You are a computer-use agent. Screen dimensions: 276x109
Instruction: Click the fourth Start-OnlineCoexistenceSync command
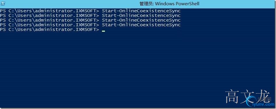pyautogui.click(x=141, y=25)
